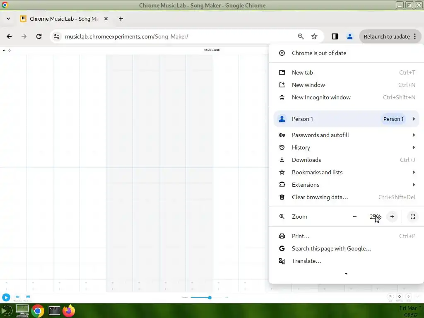Open Song Maker settings gear
This screenshot has height=318, width=424.
(x=400, y=297)
